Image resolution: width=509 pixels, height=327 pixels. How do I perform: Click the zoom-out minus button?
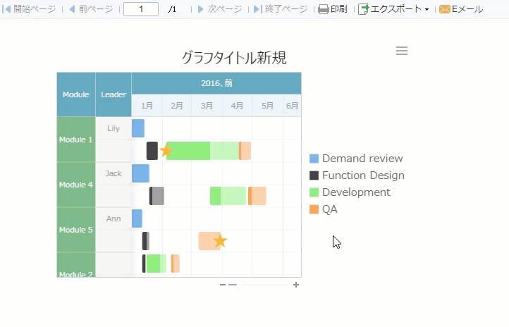[223, 285]
